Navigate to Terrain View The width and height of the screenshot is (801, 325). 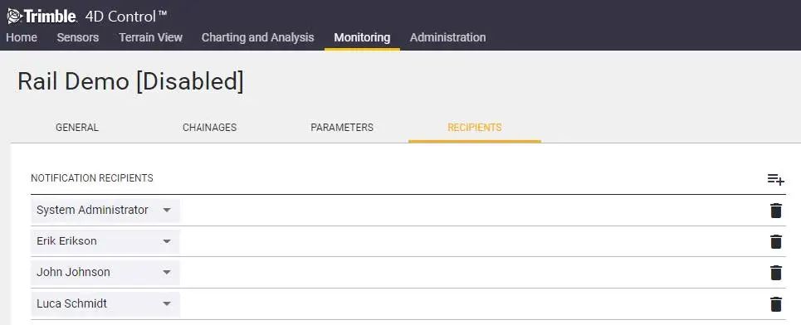click(151, 37)
